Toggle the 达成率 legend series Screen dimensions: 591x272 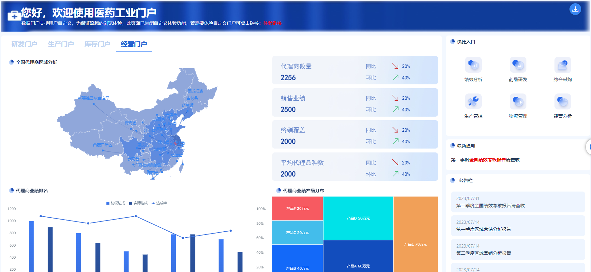[159, 203]
